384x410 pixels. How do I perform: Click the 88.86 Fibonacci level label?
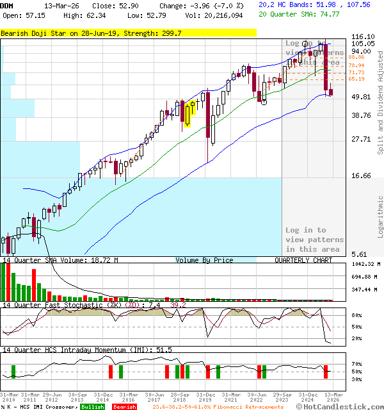tap(356, 57)
